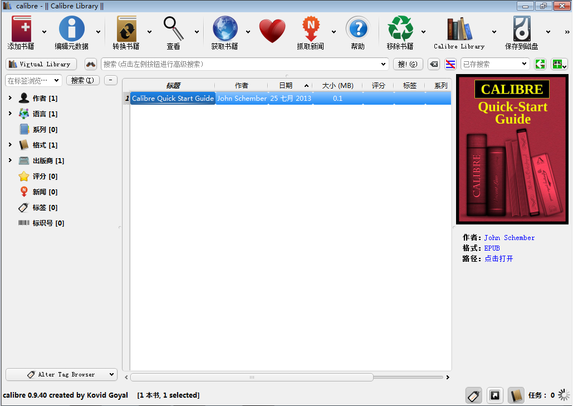Toggle the cover browser book icon
Viewport: 573px width, 406px height.
point(516,395)
